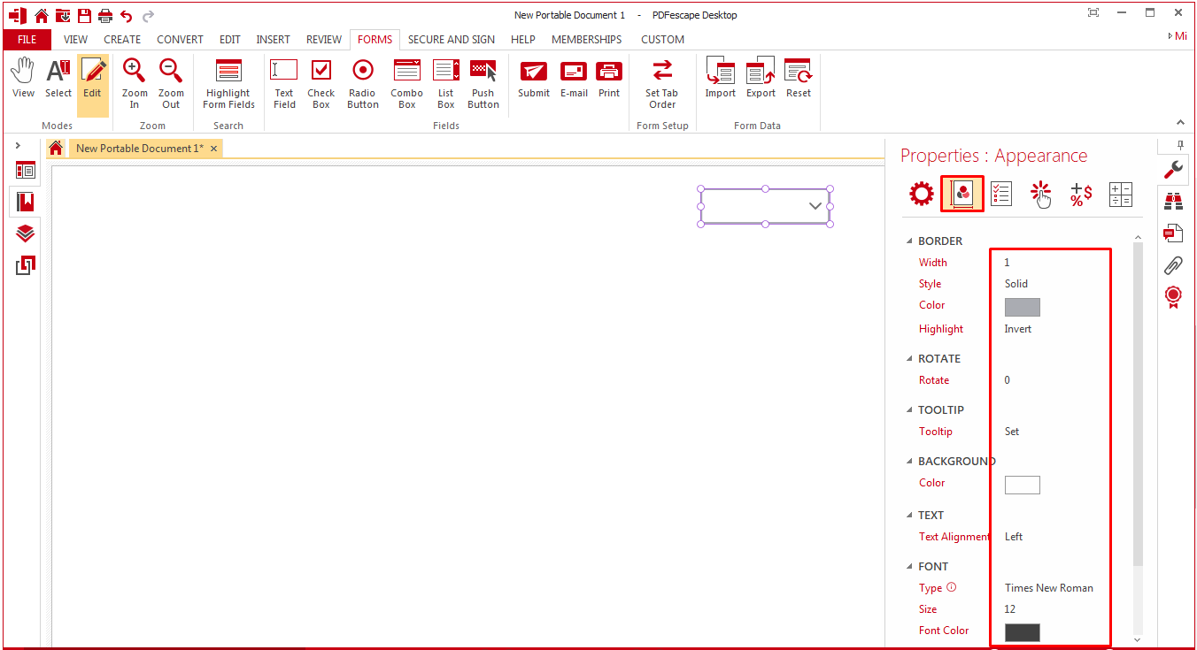This screenshot has height=650, width=1197.
Task: Insert a Radio Button field
Action: [363, 84]
